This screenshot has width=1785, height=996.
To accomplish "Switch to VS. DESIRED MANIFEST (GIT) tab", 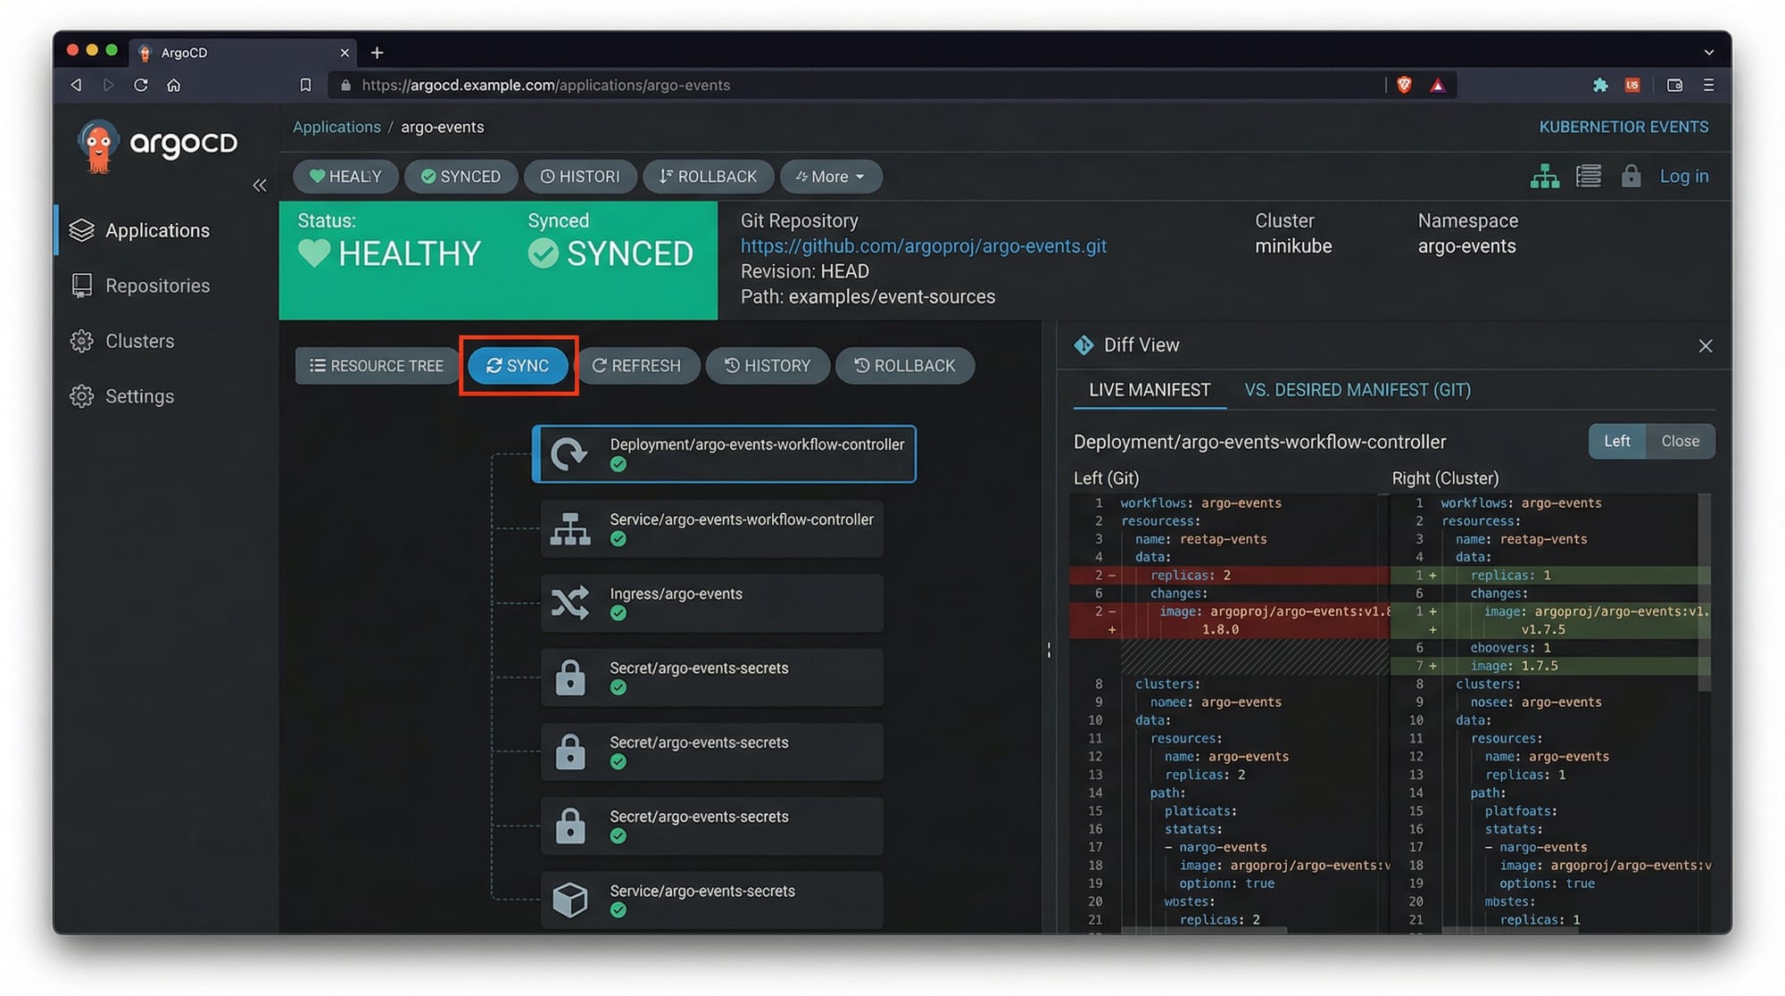I will coord(1357,389).
